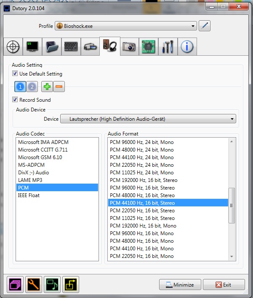
Task: Choose PCM 44100 Hz, 24 bit, Mono
Action: tap(168, 157)
